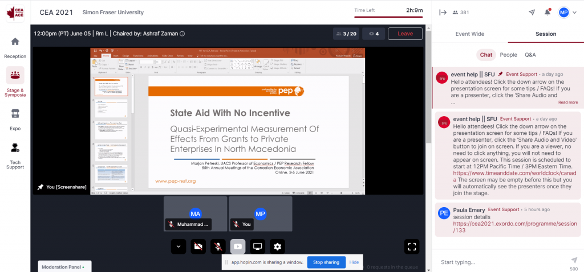Click the Stop sharing button
584x272 pixels.
tap(326, 262)
